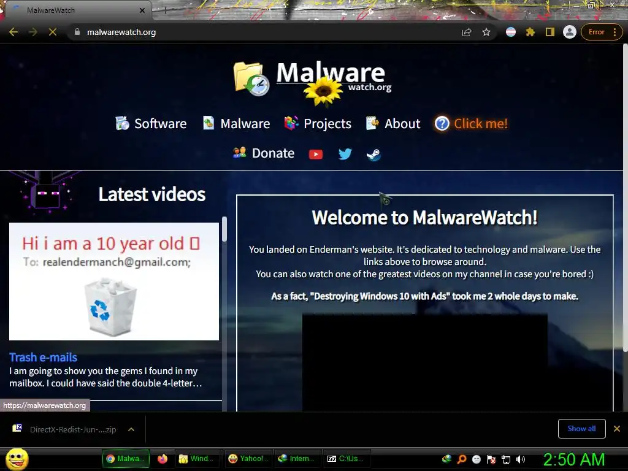Viewport: 628px width, 471px height.
Task: Go back using the browser back arrow
Action: click(x=13, y=32)
